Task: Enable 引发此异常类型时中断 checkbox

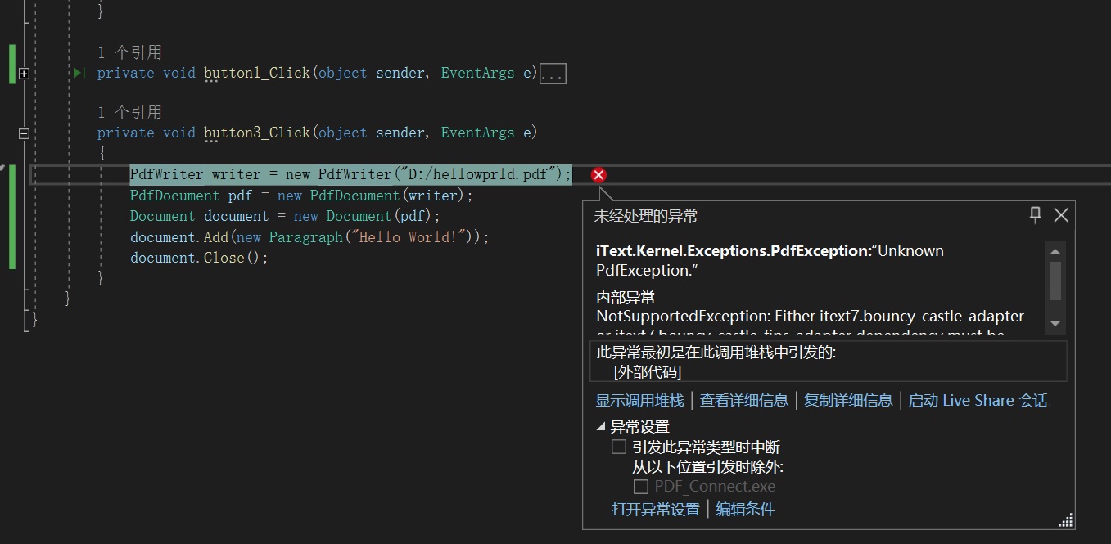Action: tap(619, 447)
